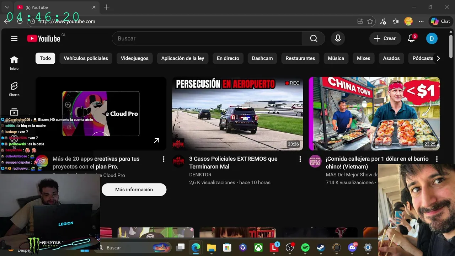Open the browser tab list chevron
Image resolution: width=455 pixels, height=256 pixels.
(7, 7)
